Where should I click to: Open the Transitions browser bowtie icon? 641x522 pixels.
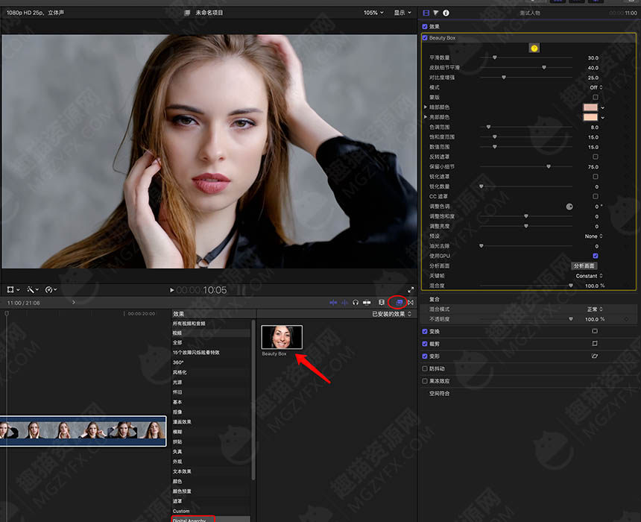(x=411, y=302)
